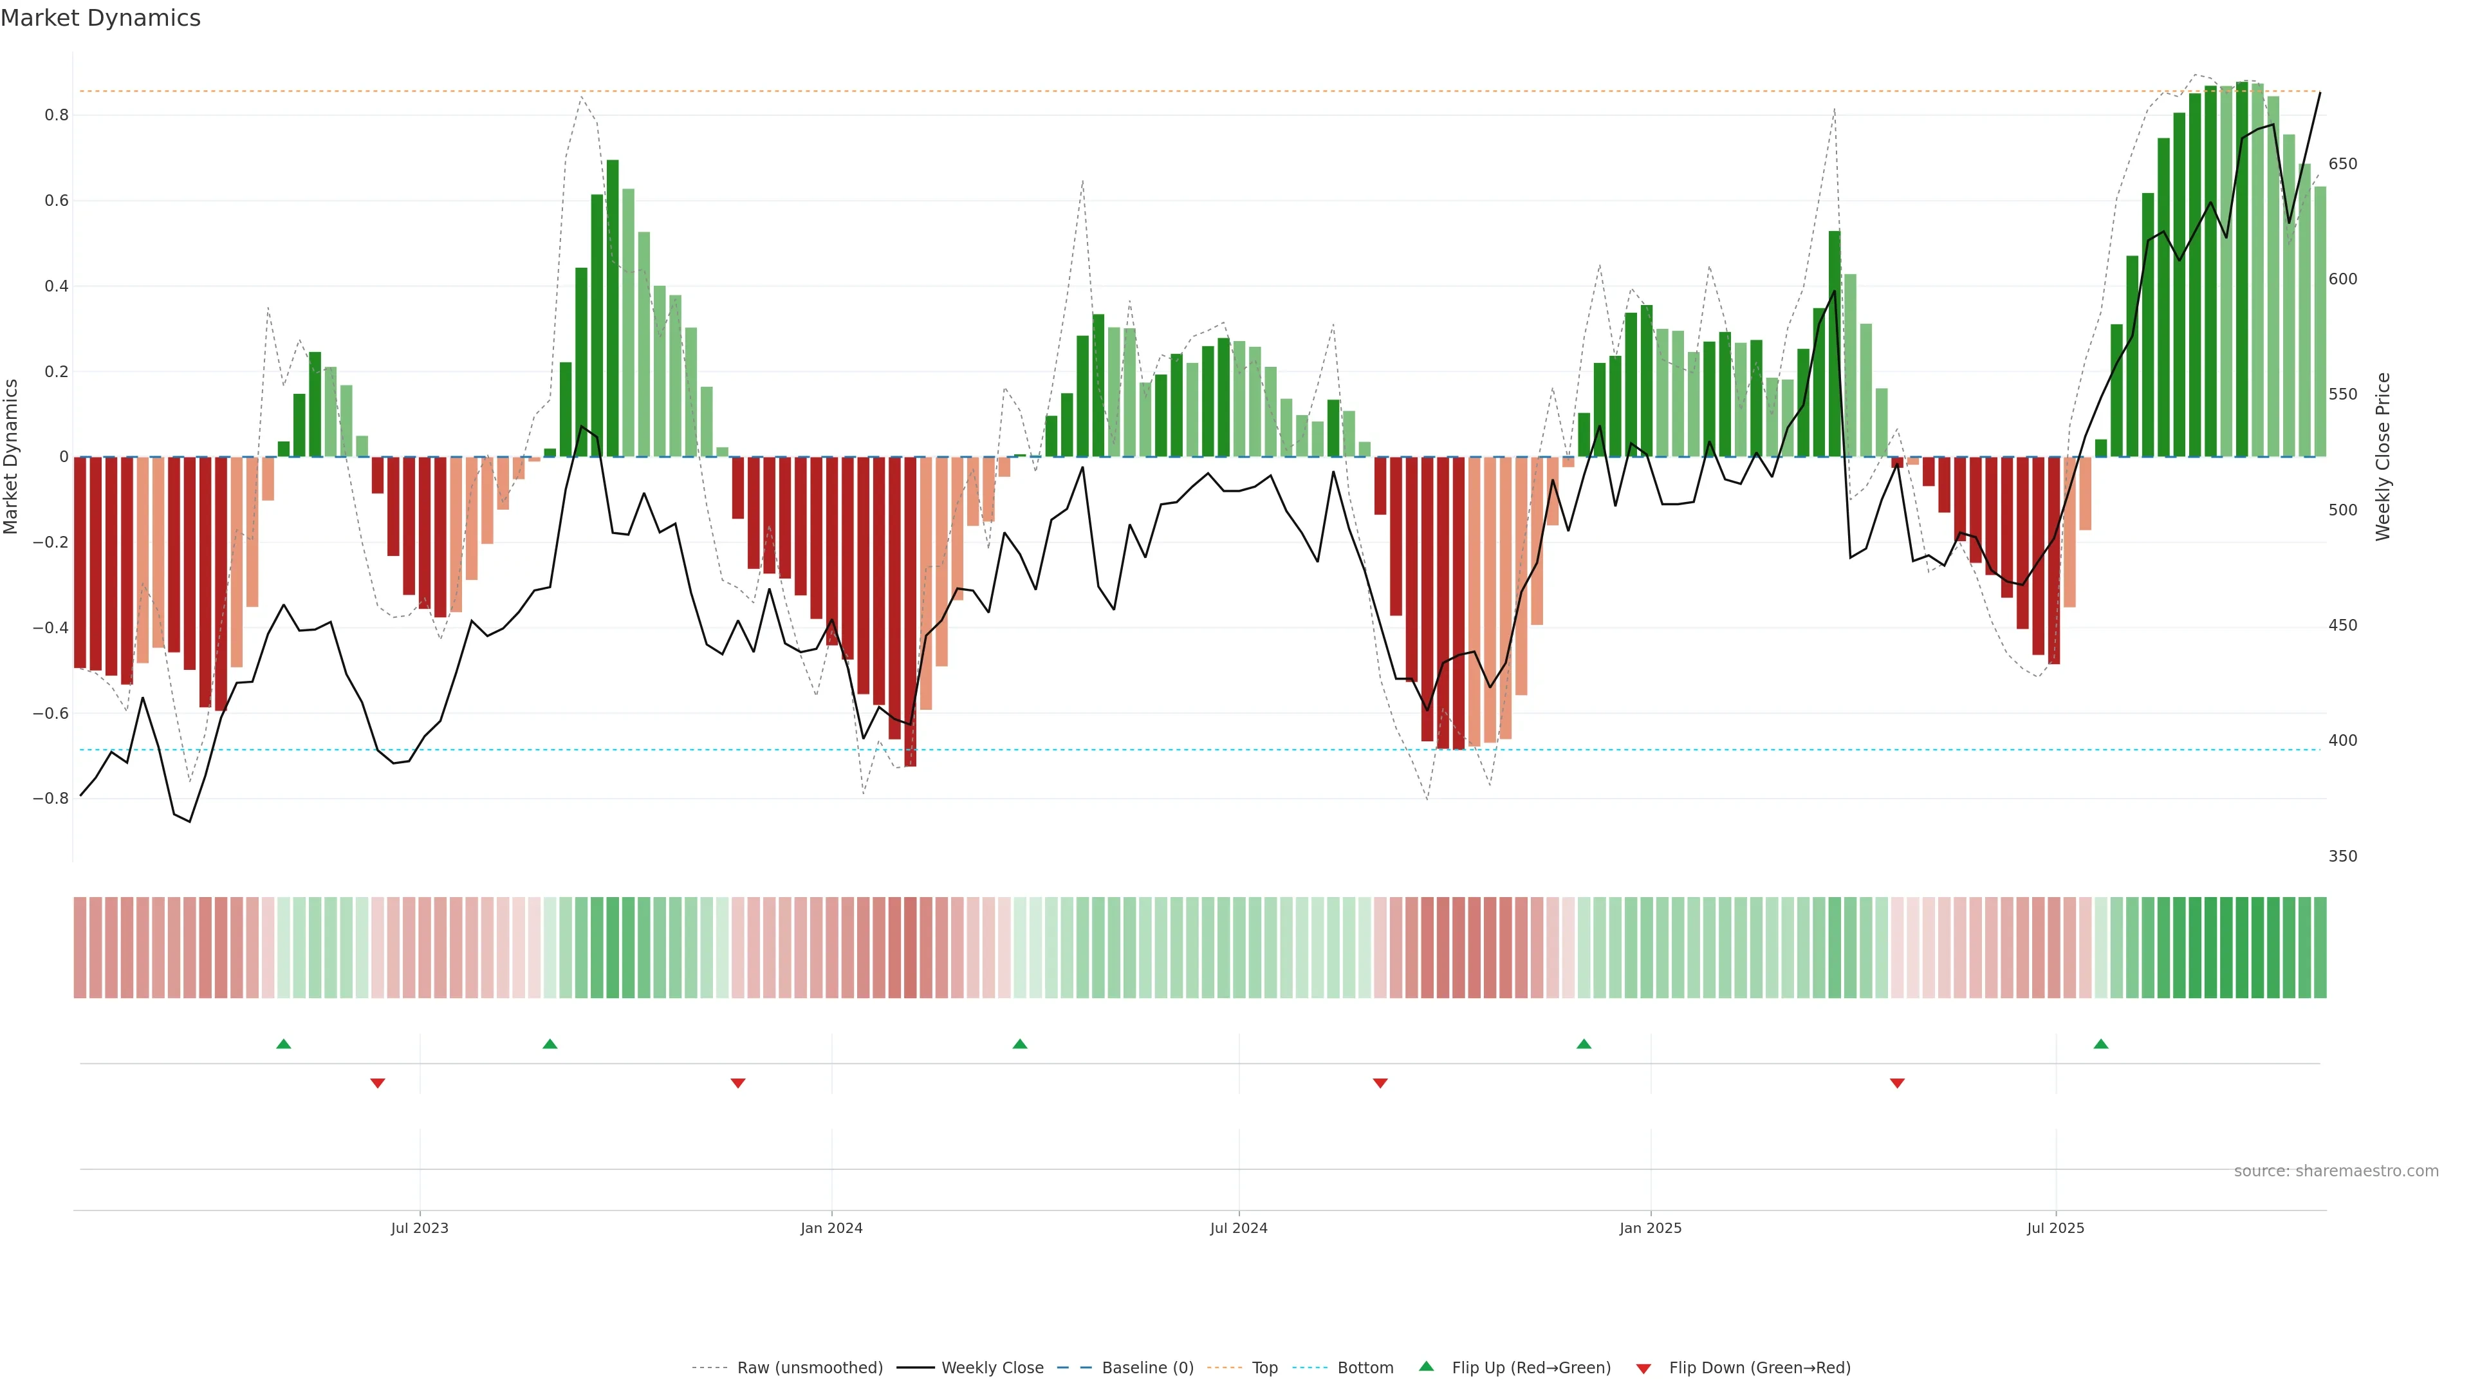The width and height of the screenshot is (2471, 1390).
Task: Click the flip-up marker just before Jan 2025
Action: 1584,1044
